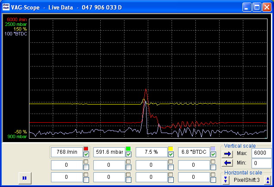Uncheck the 591.6 mbar trace checkbox
The image size is (274, 187).
(128, 154)
